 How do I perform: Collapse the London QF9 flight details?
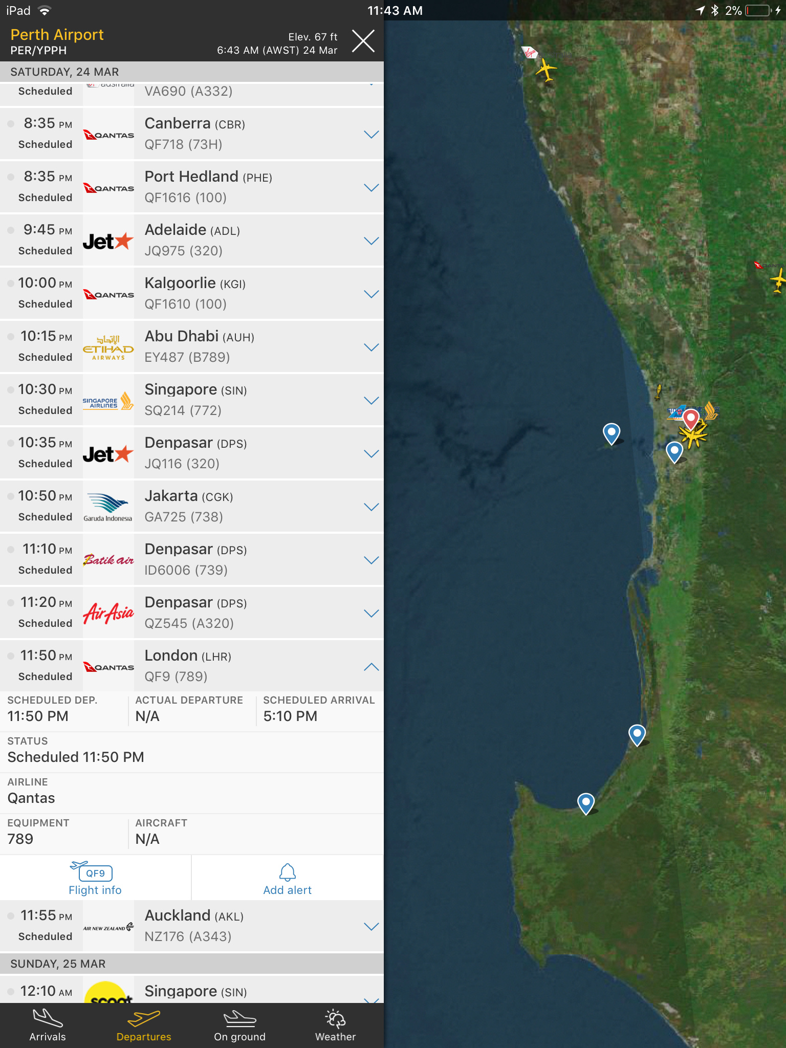coord(371,667)
